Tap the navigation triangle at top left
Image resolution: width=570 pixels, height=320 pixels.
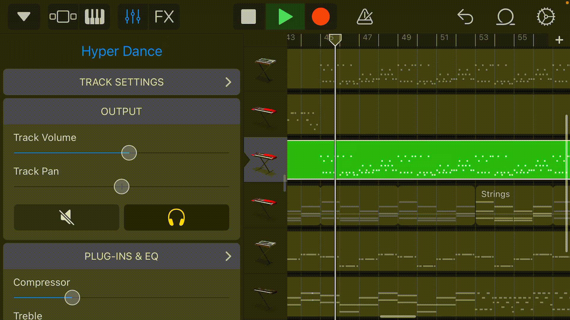tap(23, 17)
